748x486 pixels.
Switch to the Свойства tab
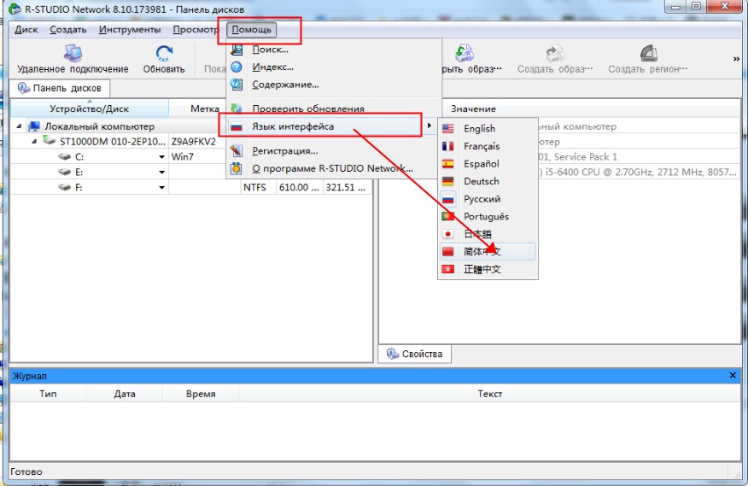tap(416, 354)
